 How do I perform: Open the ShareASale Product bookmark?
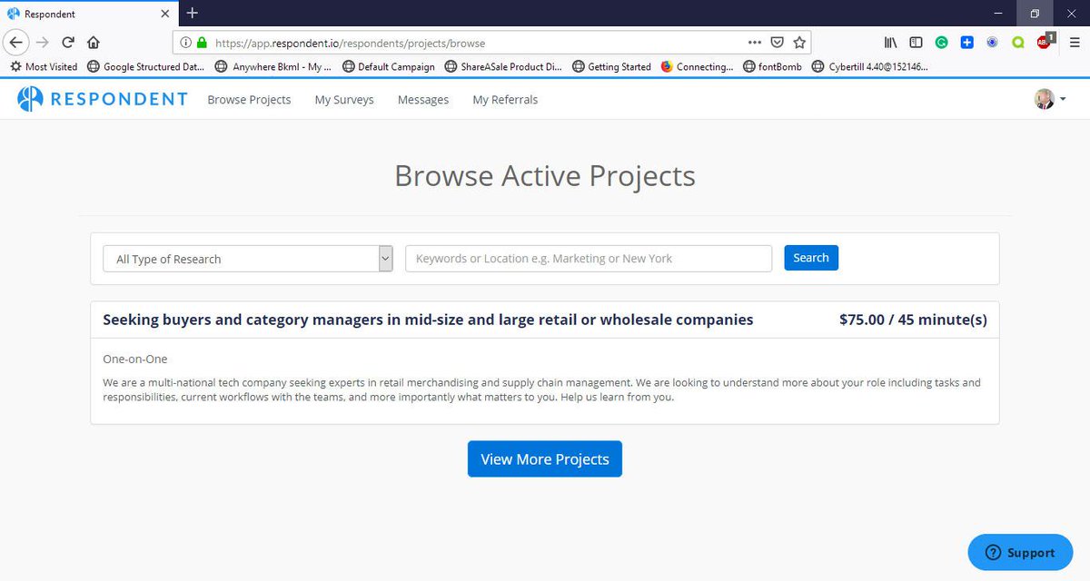pos(502,66)
